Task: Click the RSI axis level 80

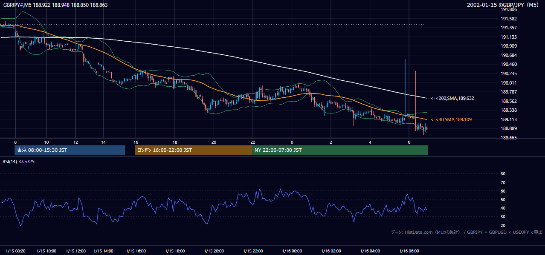Action: point(503,174)
